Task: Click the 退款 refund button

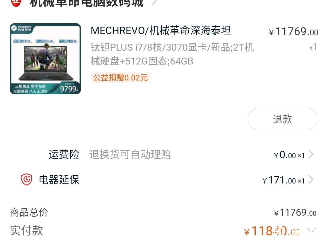Action: click(282, 119)
